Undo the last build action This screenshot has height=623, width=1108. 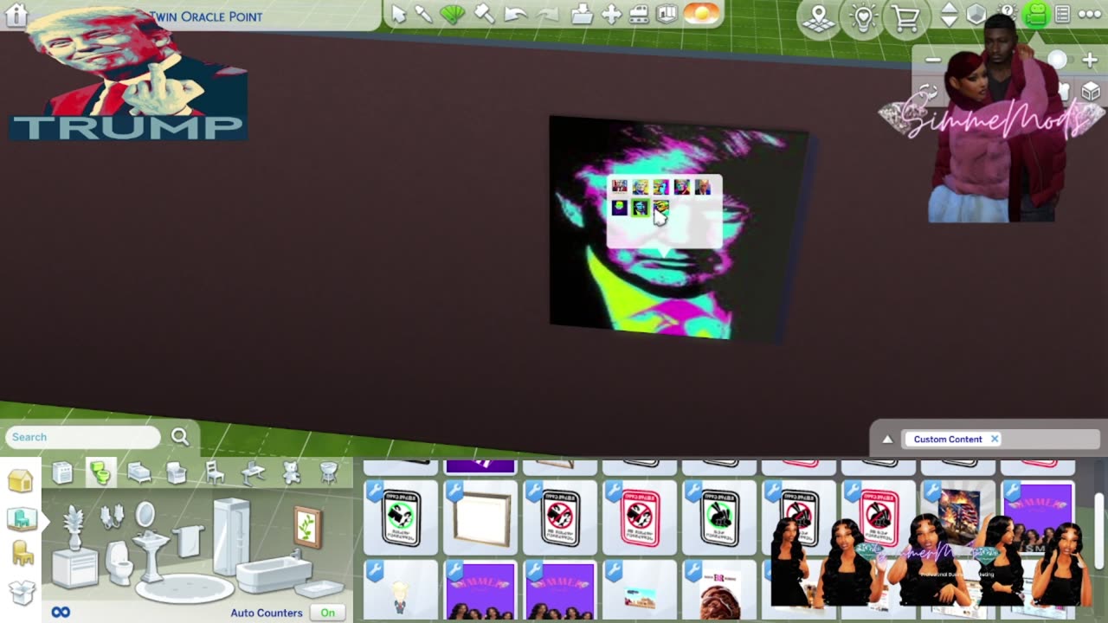pos(515,14)
